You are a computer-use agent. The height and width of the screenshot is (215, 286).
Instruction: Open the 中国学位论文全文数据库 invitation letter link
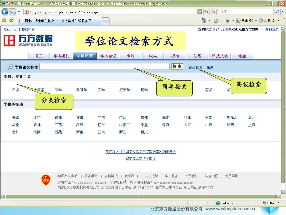[x=141, y=151]
